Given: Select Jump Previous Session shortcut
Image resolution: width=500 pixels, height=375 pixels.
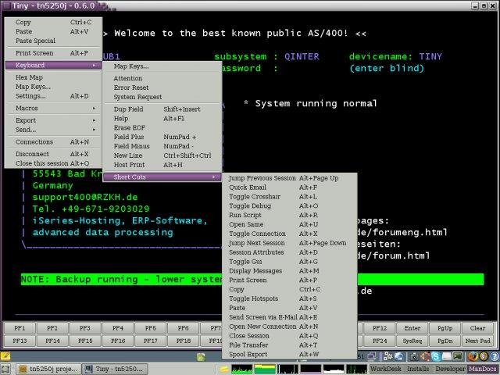Looking at the screenshot, I should tap(289, 178).
